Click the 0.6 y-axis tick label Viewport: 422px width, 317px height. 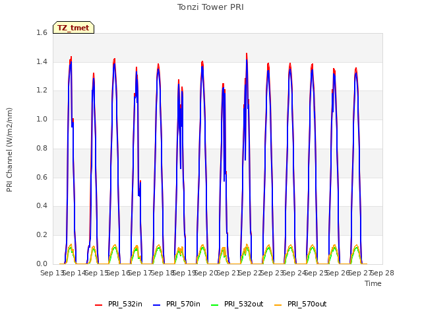click(x=42, y=177)
